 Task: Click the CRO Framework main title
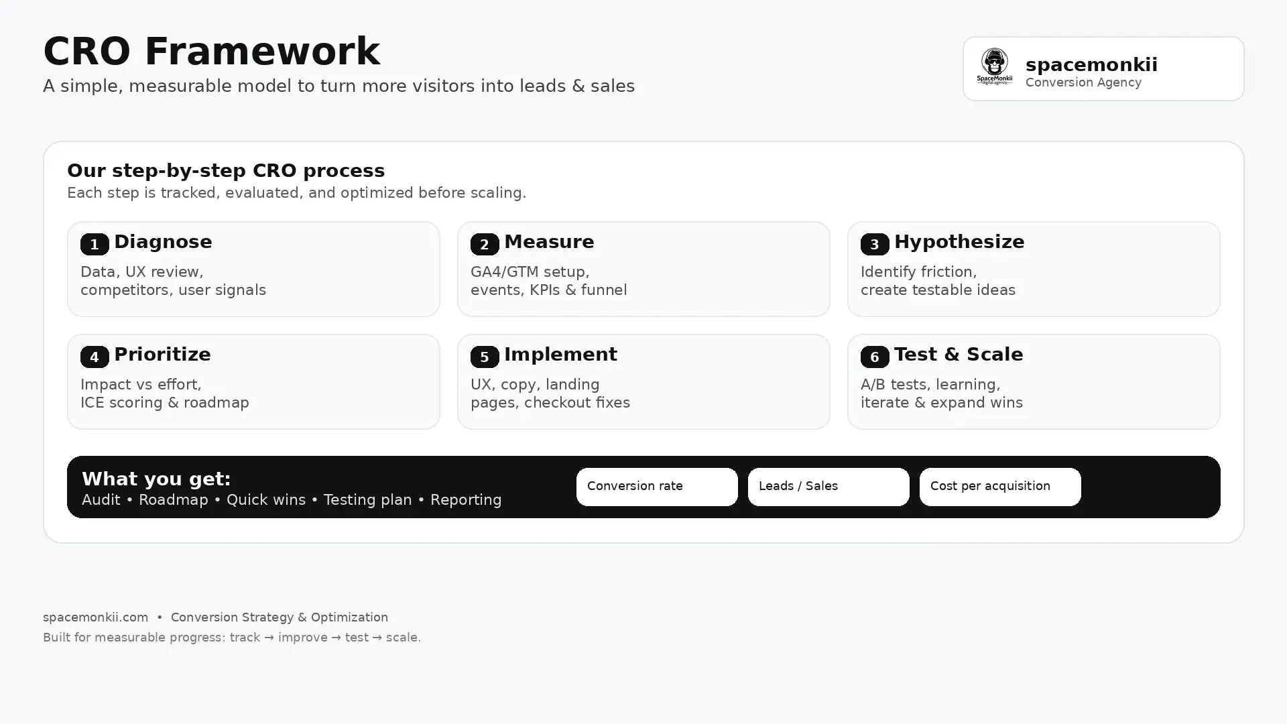[x=211, y=52]
